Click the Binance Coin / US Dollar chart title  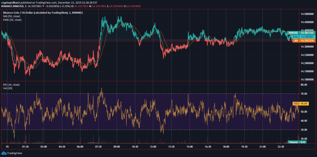(43, 12)
